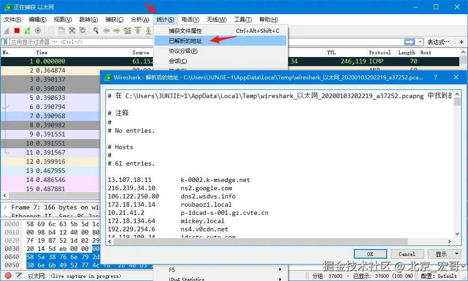Select 已解析的地址 menu entry
The height and width of the screenshot is (281, 468).
pyautogui.click(x=220, y=41)
